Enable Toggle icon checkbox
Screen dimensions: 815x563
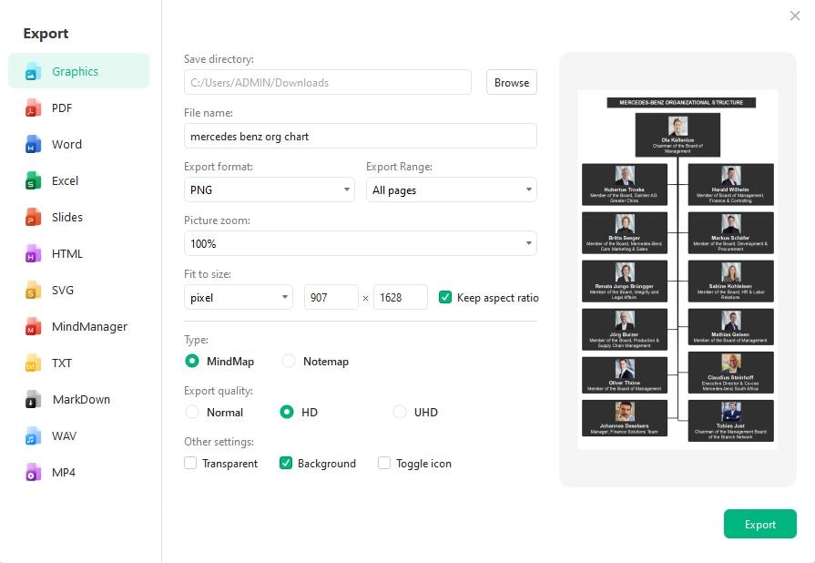pyautogui.click(x=384, y=463)
